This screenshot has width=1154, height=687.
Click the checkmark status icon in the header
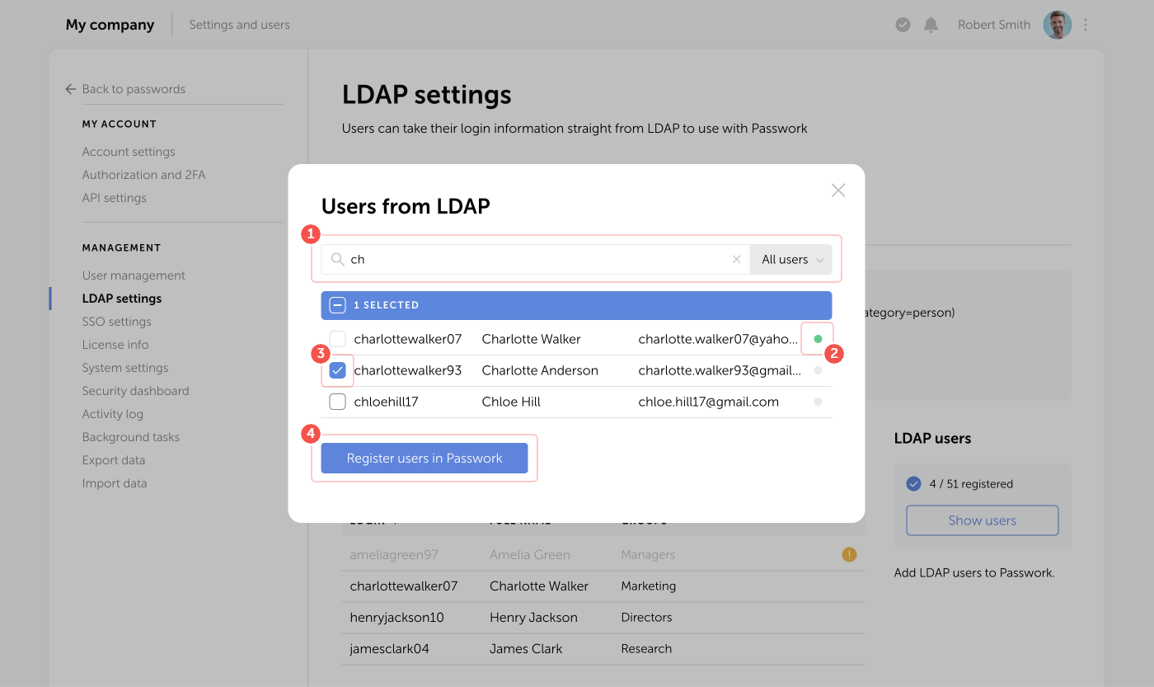point(903,25)
